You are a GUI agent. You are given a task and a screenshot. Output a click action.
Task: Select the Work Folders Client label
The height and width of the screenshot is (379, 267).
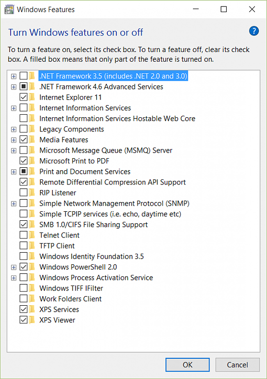click(x=71, y=299)
